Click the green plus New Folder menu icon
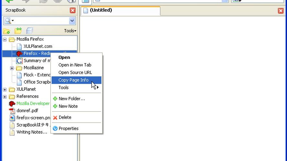Viewport: 287px width, 161px height. pyautogui.click(x=55, y=99)
